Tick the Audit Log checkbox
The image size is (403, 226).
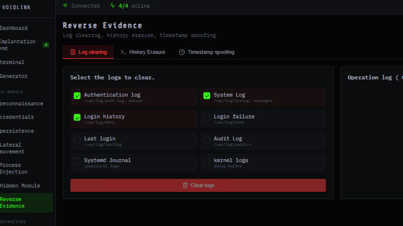coord(207,139)
